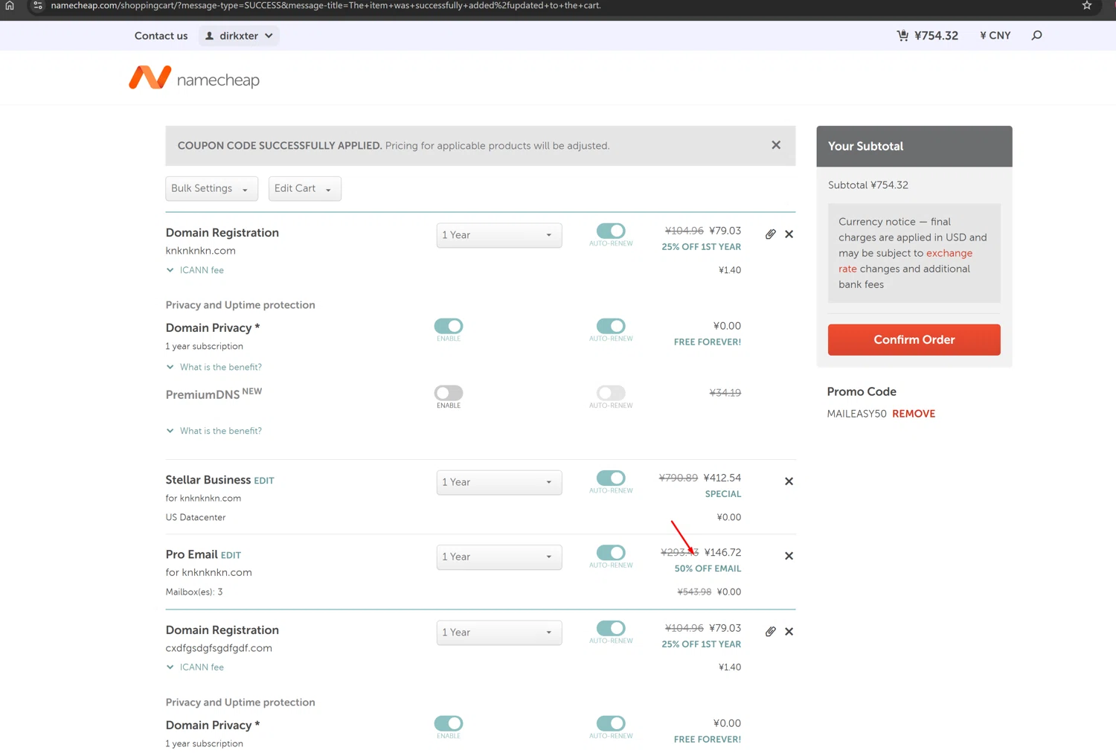The image size is (1116, 756).
Task: Click the browser home icon
Action: pos(10,5)
